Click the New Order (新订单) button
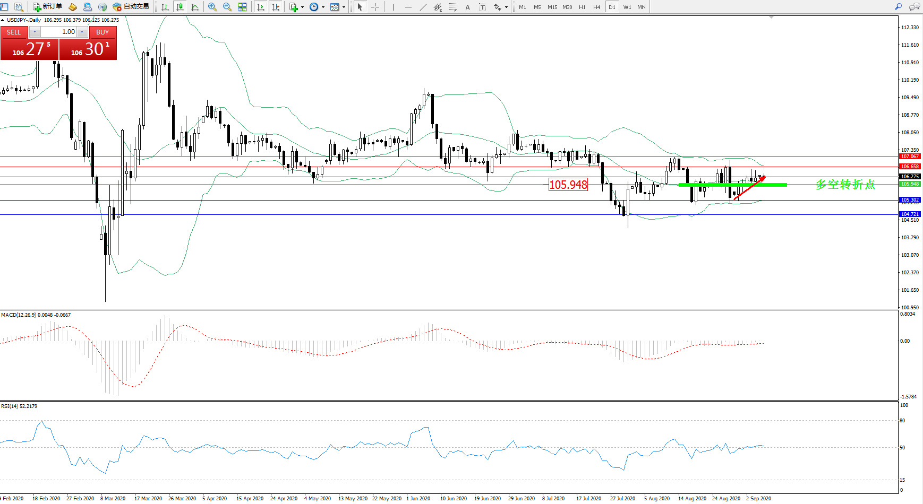The width and height of the screenshot is (923, 504). 47,7
